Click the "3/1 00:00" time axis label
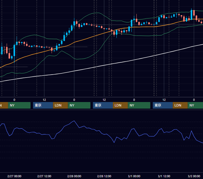The height and width of the screenshot is (179, 203). coord(134,176)
